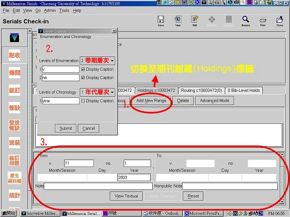The height and width of the screenshot is (217, 290).
Task: Click the Save toolbar icon
Action: (x=161, y=21)
